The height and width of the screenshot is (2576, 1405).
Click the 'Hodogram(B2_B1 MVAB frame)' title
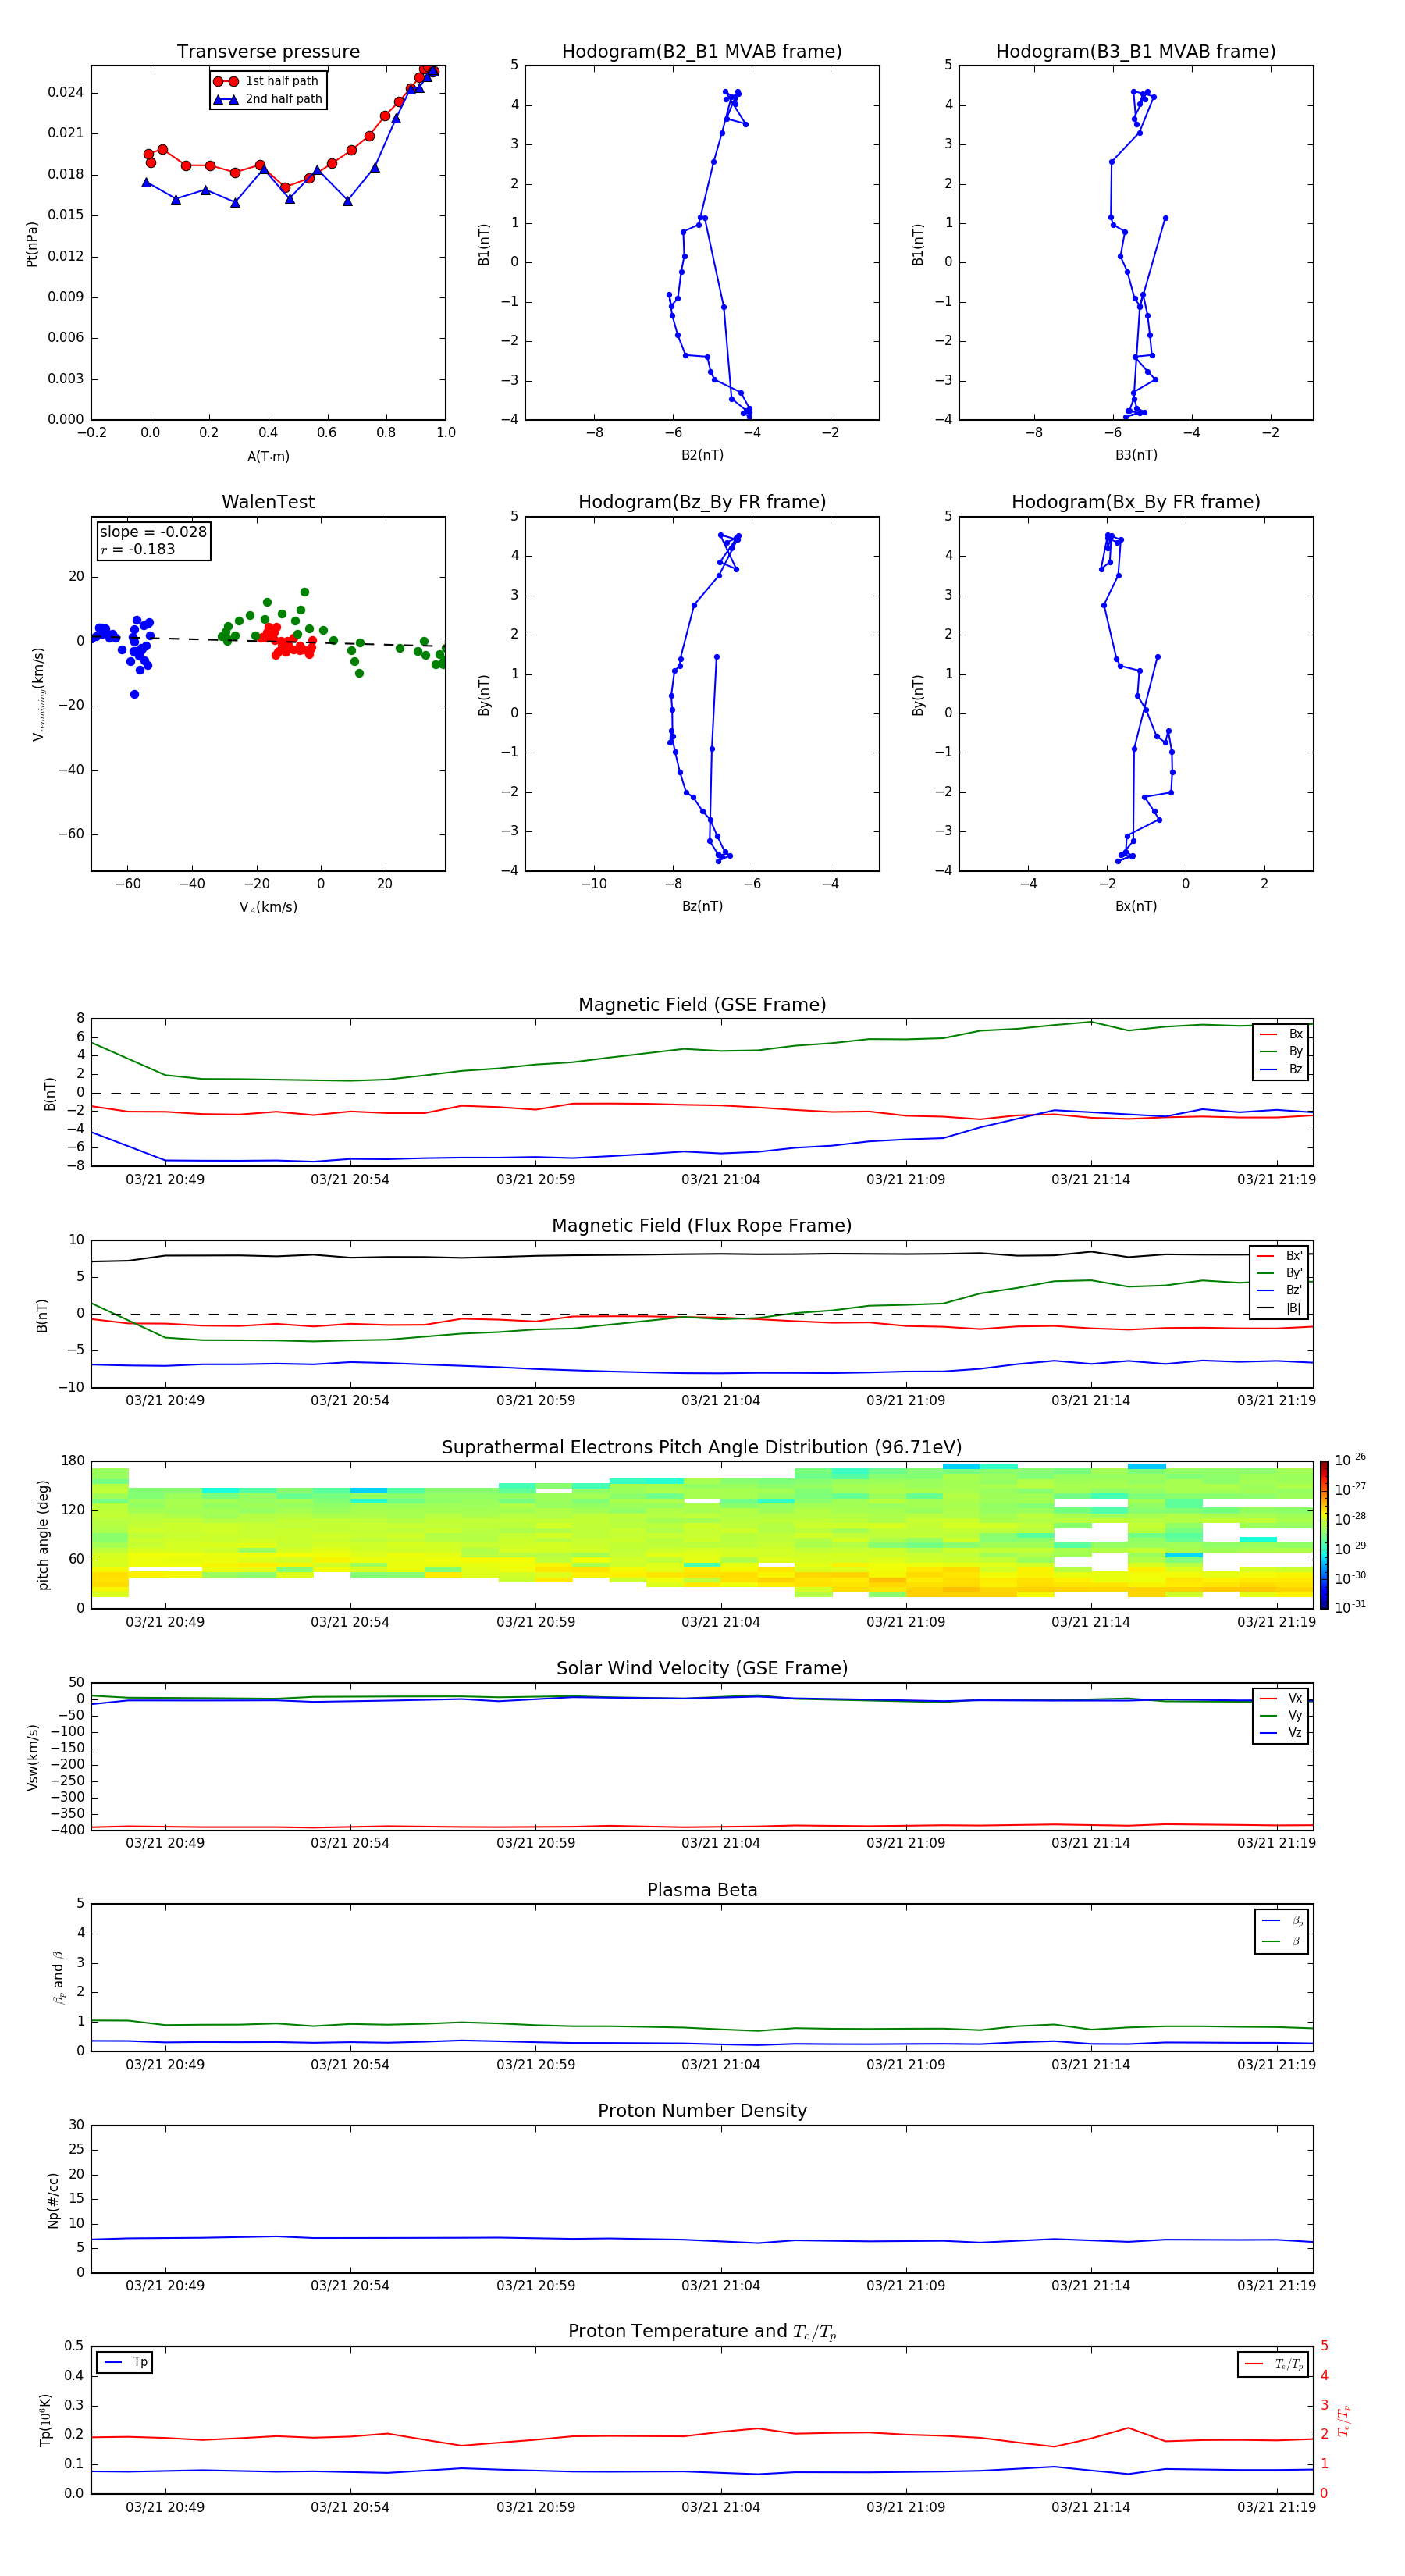point(702,51)
